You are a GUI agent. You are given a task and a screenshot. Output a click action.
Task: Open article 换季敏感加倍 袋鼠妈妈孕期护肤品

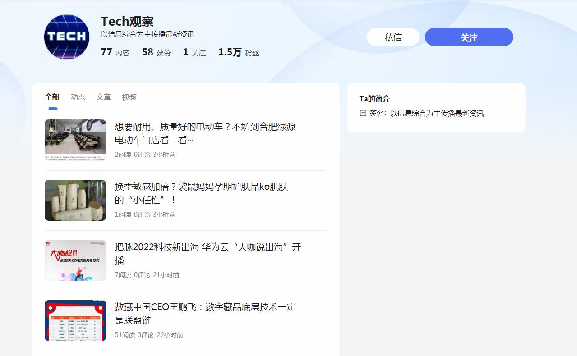[x=201, y=193]
